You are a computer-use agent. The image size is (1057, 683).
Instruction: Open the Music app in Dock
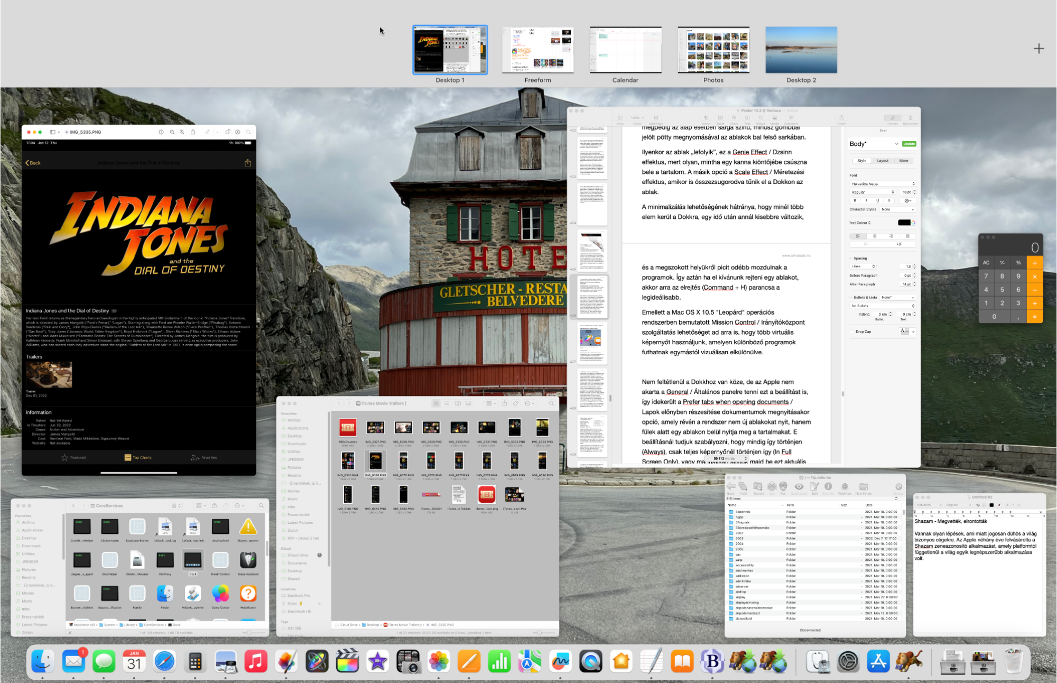(x=256, y=661)
